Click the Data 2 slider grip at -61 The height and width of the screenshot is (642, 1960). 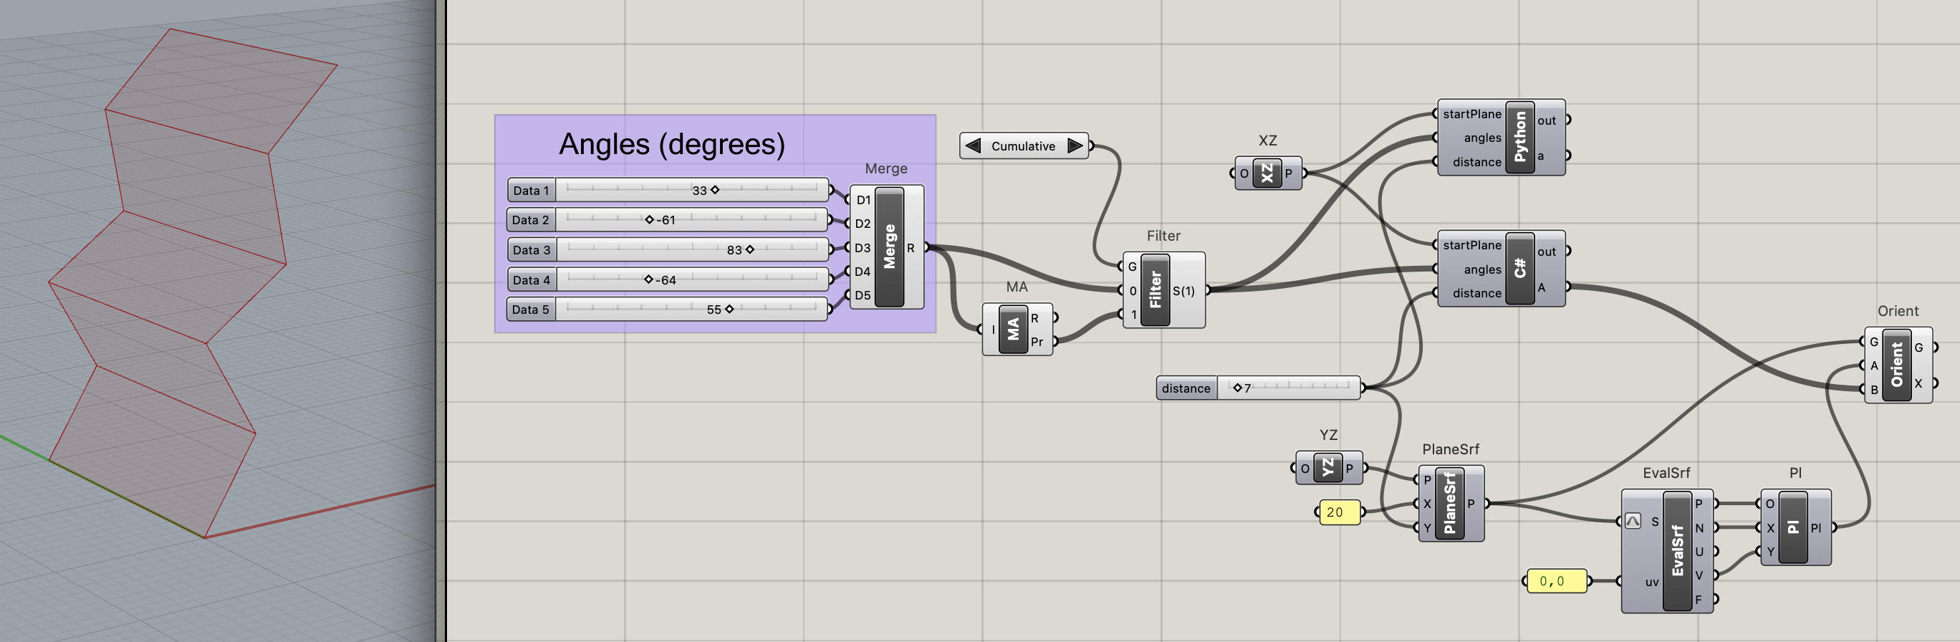click(649, 220)
